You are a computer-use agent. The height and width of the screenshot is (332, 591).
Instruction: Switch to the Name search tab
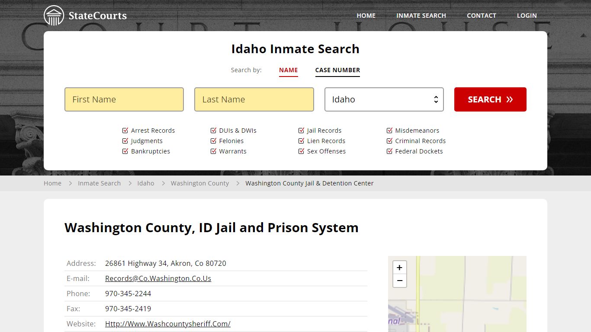click(288, 70)
